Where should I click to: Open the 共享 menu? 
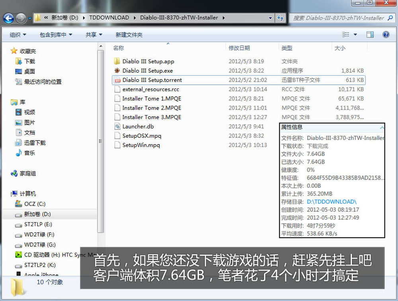pos(94,35)
